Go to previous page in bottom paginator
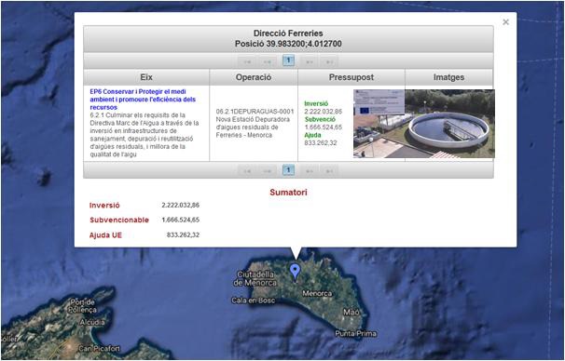Screen dimensions: 565x361 click(x=268, y=171)
